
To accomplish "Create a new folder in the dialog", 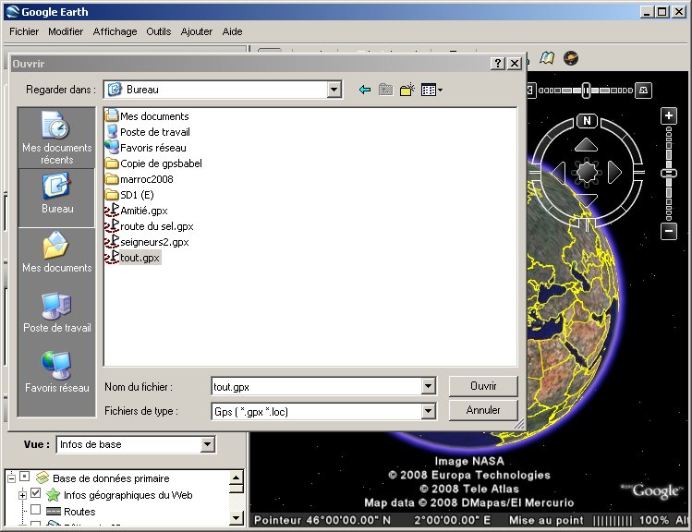I will [407, 90].
